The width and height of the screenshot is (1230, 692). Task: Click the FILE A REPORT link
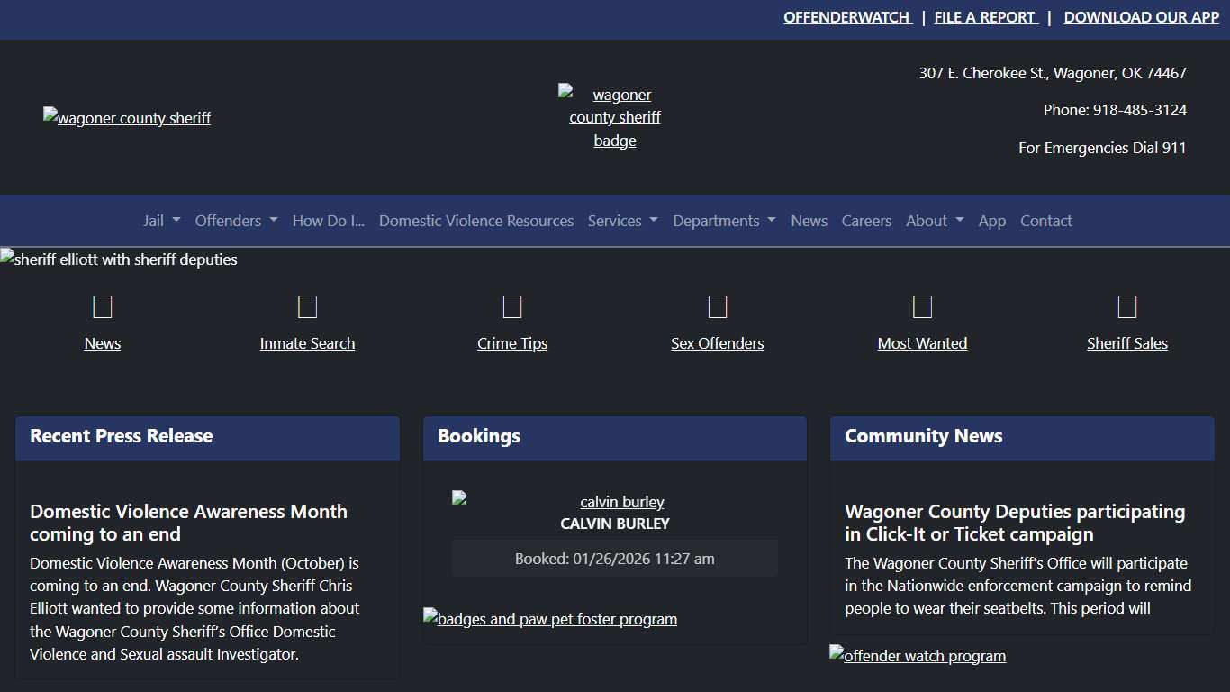[x=985, y=17]
